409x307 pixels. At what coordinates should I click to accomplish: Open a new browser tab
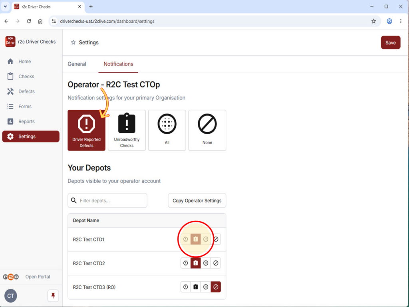pyautogui.click(x=91, y=6)
